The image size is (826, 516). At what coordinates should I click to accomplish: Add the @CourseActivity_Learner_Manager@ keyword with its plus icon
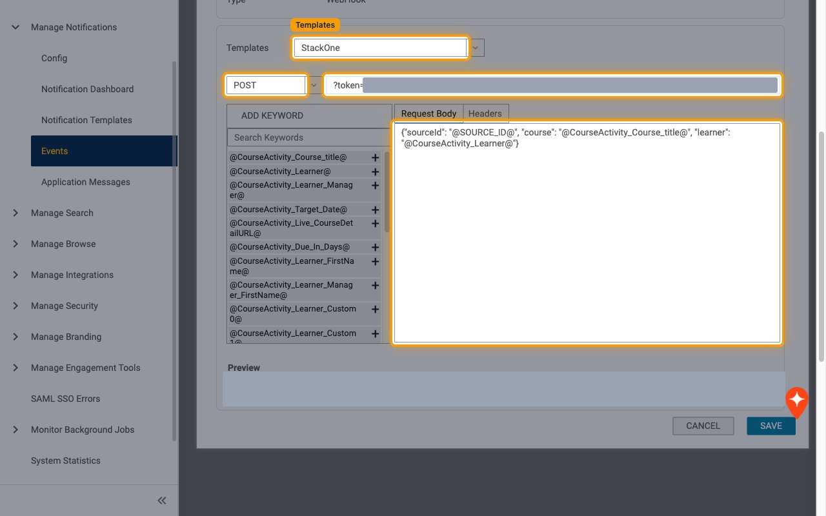tap(375, 186)
